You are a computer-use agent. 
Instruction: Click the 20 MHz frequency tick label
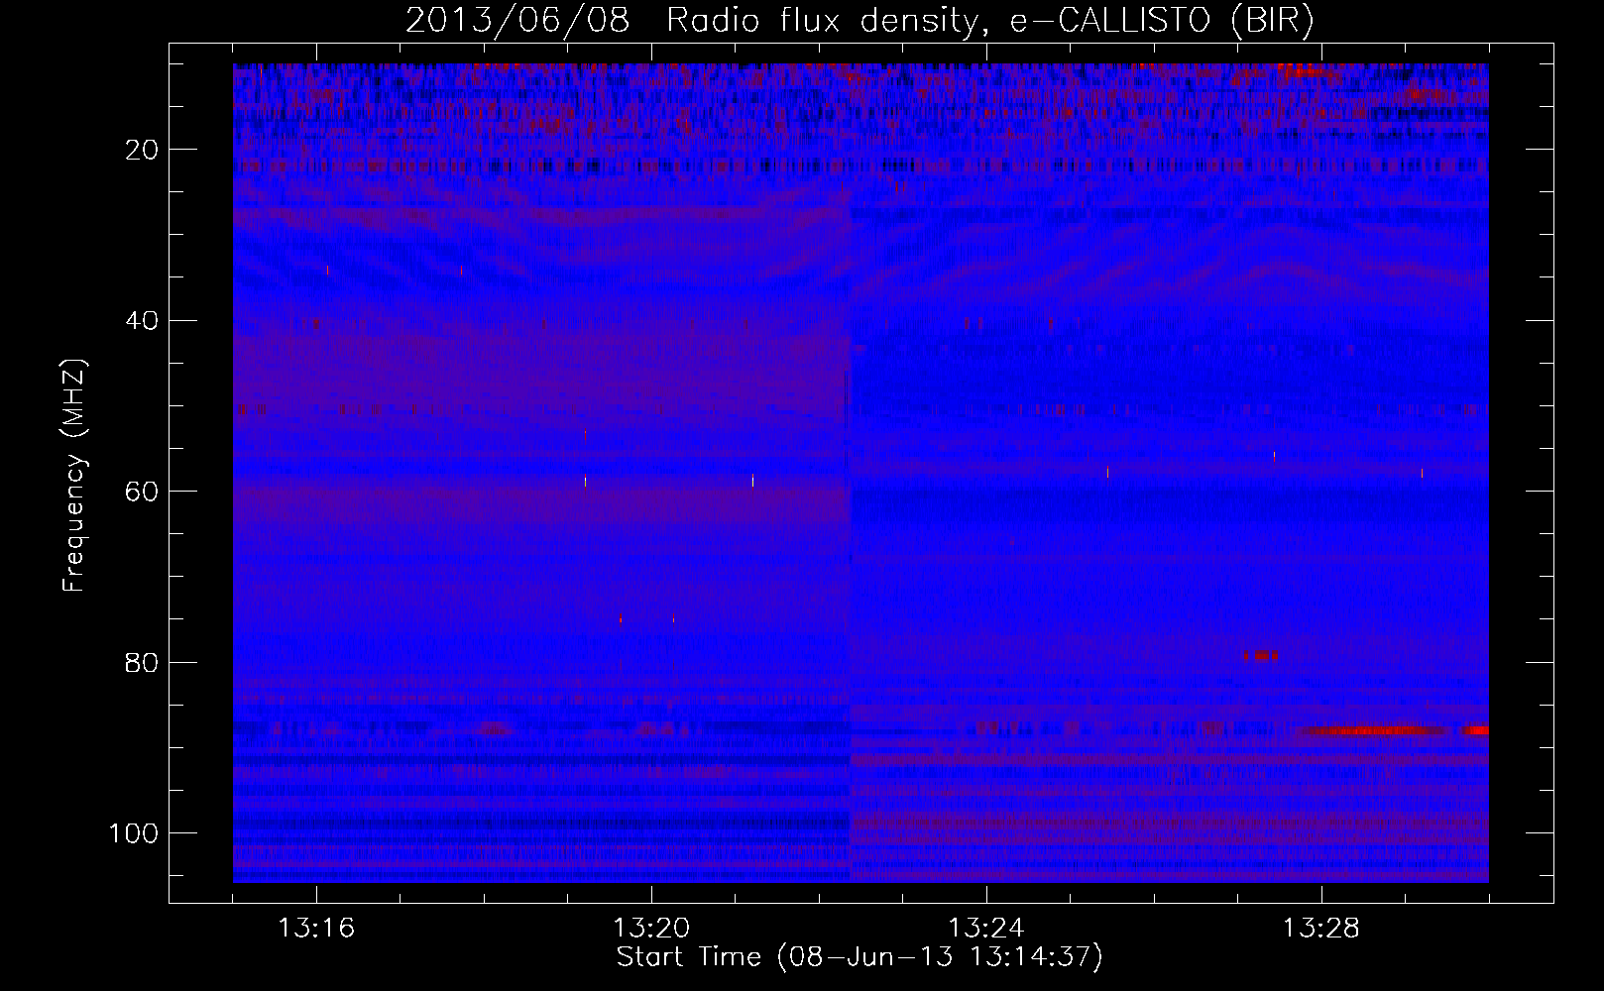tap(143, 150)
